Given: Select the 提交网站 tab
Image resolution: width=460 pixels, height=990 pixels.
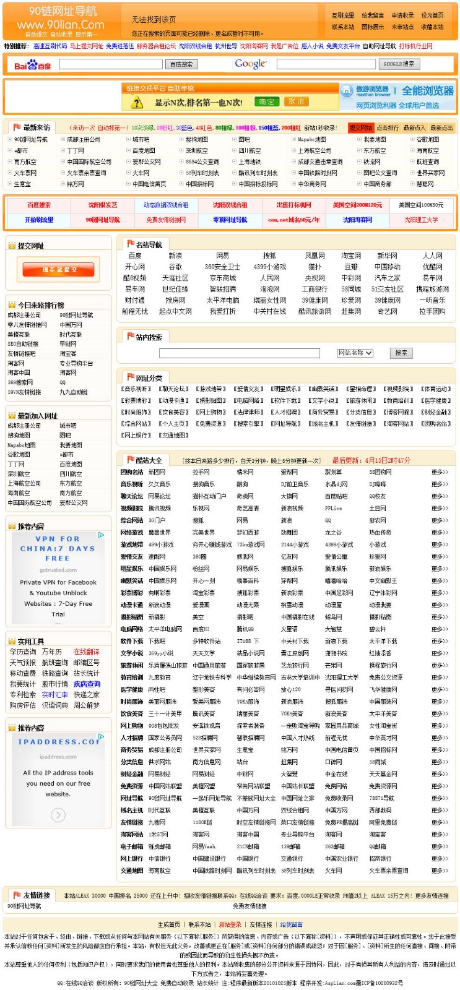Looking at the screenshot, I should point(360,128).
